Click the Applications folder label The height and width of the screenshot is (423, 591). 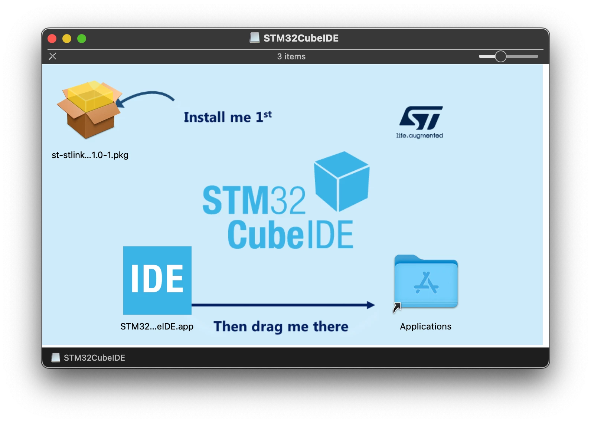pyautogui.click(x=426, y=327)
